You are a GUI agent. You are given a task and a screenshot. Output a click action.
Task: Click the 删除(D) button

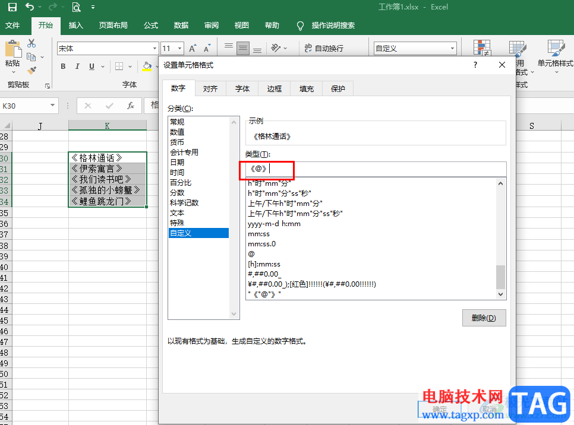click(484, 318)
